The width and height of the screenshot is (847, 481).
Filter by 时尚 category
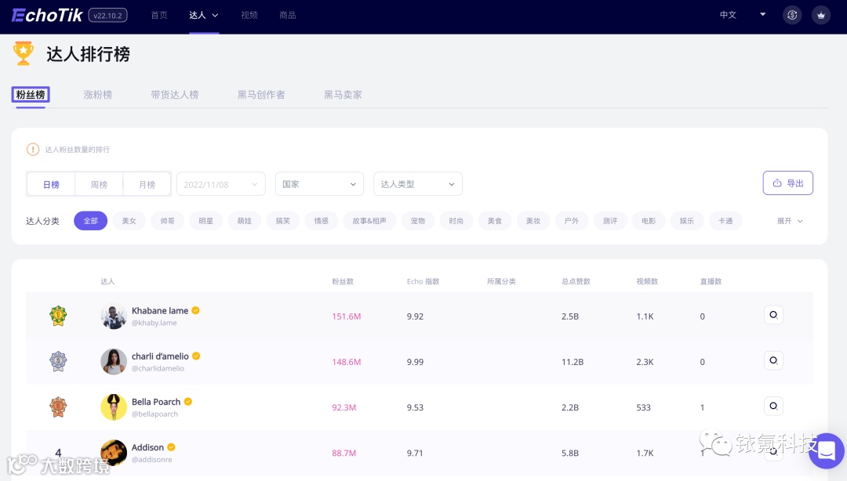(456, 221)
